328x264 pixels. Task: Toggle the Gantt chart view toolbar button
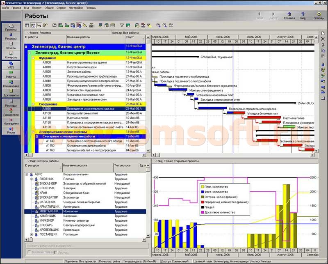33,25
